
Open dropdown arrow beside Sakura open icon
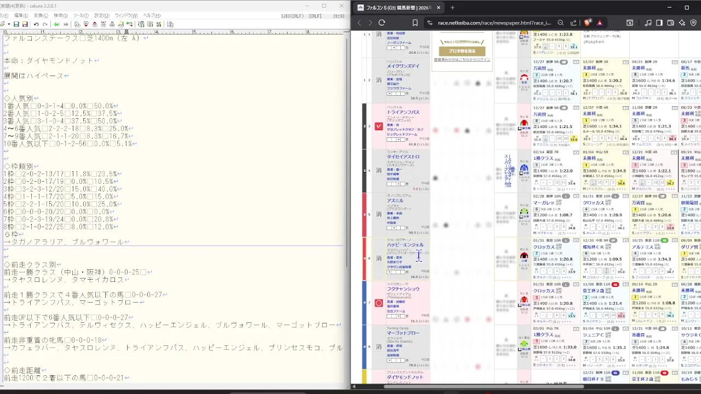coord(8,24)
